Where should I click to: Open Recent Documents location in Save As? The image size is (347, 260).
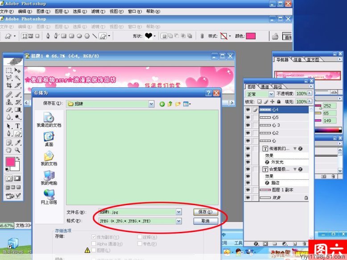tap(49, 120)
